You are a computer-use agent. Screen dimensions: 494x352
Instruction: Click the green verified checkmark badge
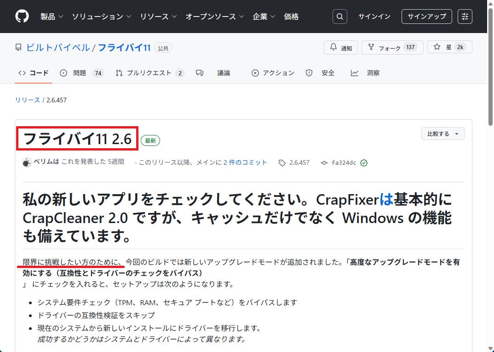[364, 163]
